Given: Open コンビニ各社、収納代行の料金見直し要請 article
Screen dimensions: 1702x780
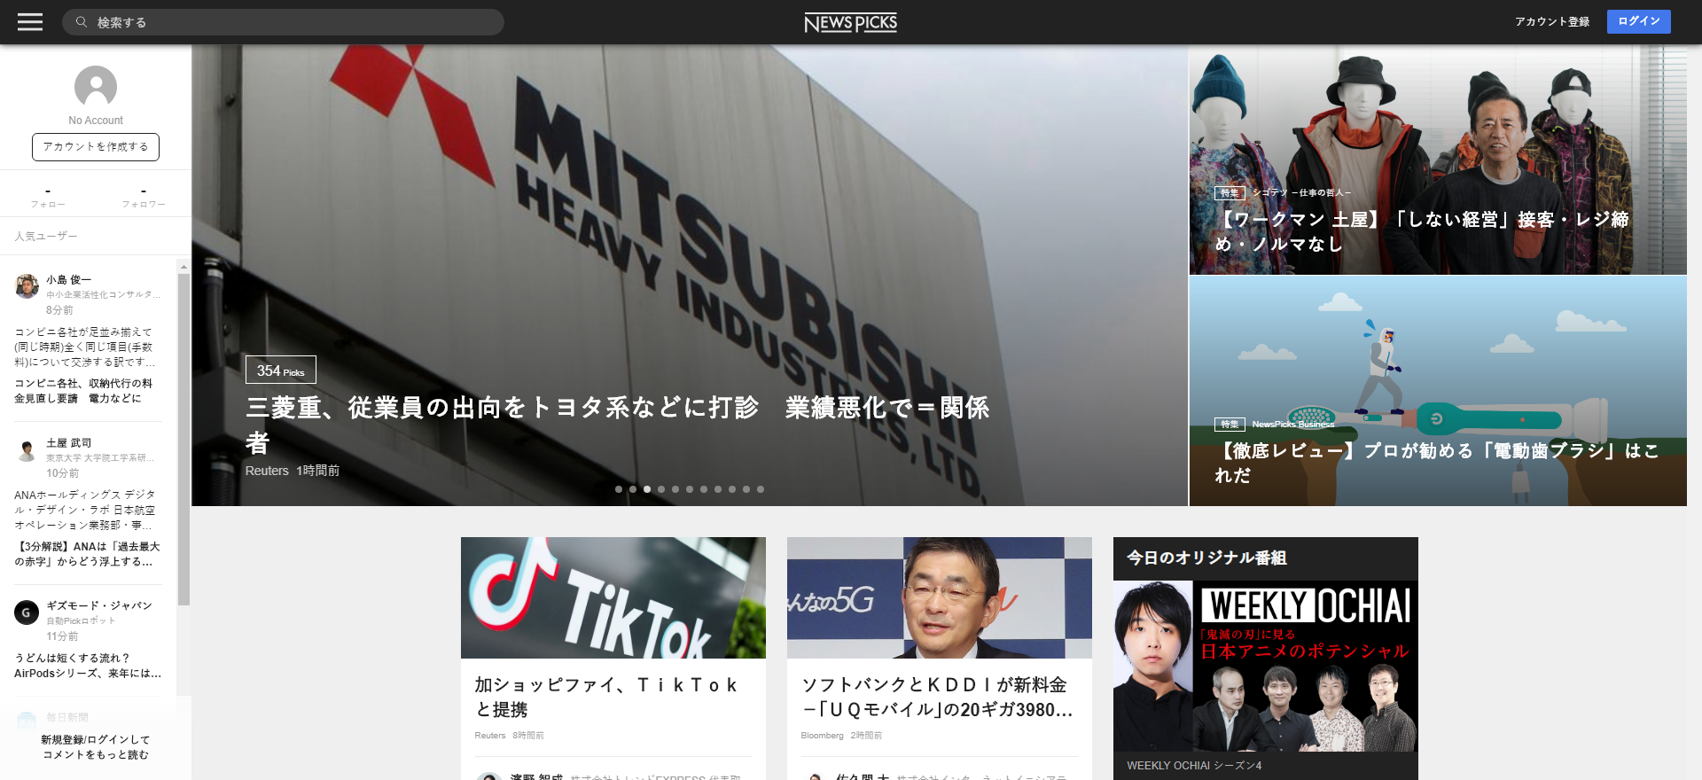Looking at the screenshot, I should coord(83,391).
